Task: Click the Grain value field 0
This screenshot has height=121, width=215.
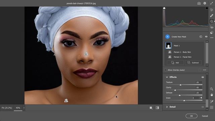Action: (195, 98)
